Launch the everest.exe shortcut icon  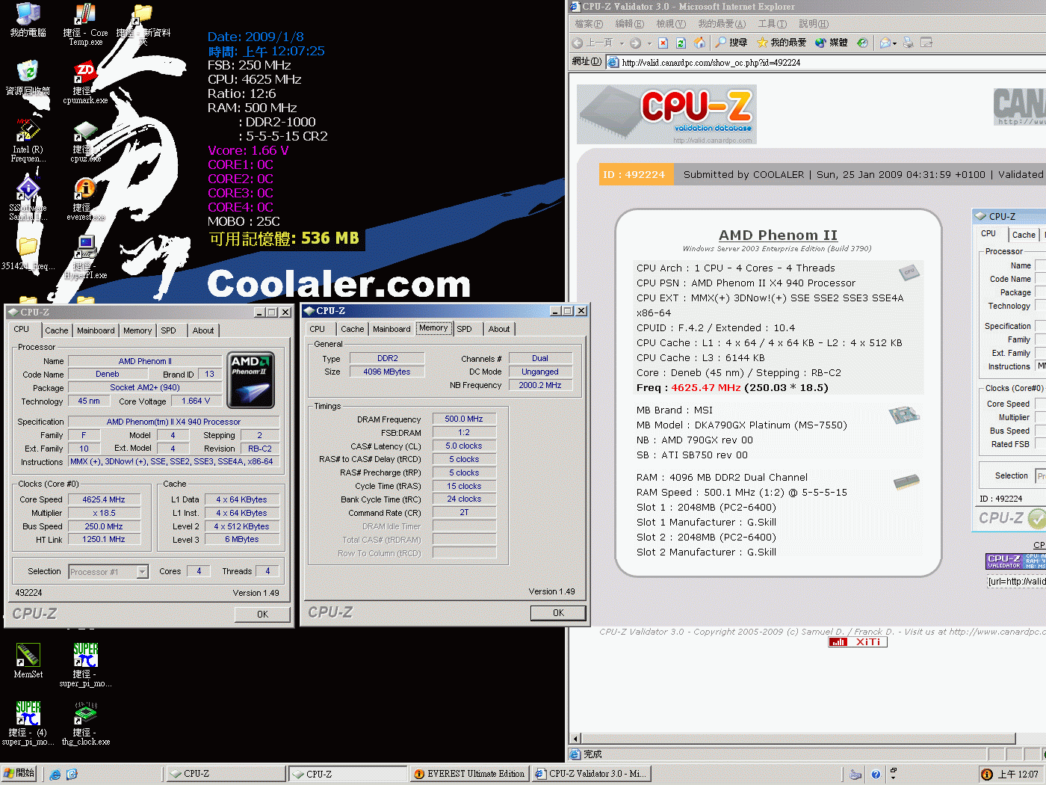85,199
